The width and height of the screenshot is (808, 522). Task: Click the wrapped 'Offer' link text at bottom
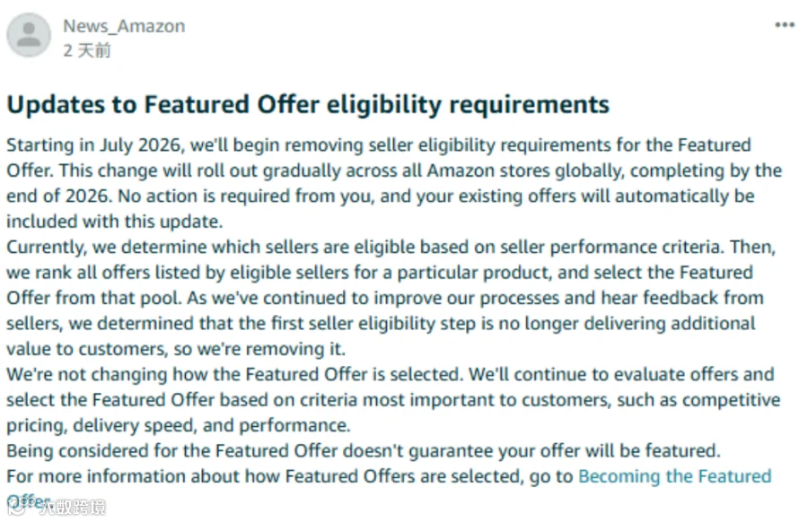29,500
